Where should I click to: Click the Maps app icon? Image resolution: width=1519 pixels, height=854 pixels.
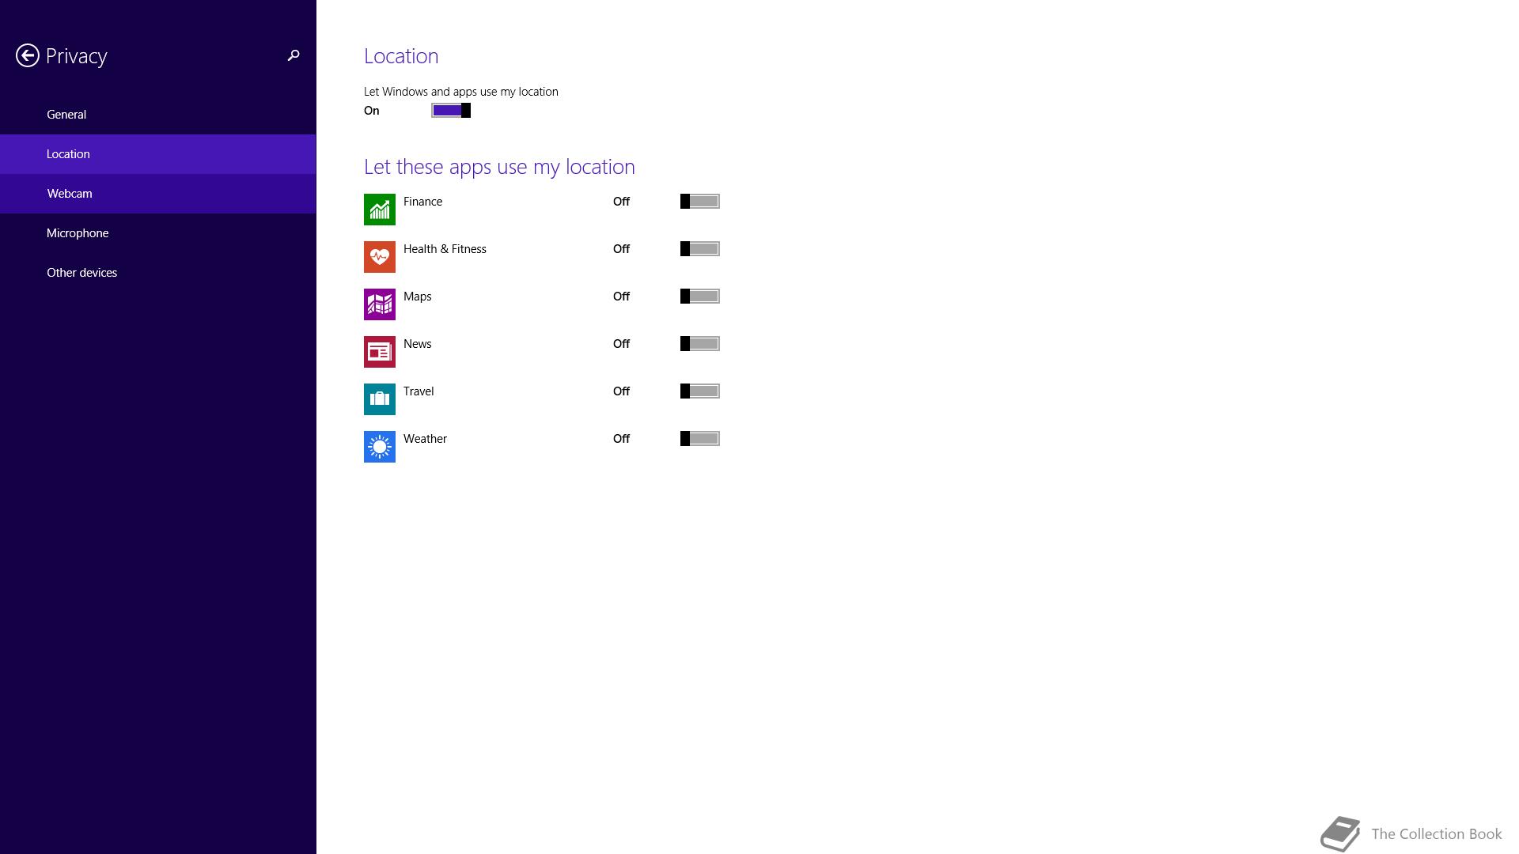coord(380,304)
